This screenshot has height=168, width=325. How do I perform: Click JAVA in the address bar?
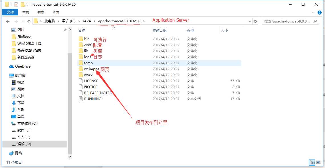pyautogui.click(x=87, y=21)
